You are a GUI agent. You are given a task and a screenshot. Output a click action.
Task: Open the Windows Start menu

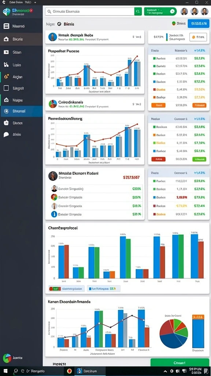click(x=5, y=371)
